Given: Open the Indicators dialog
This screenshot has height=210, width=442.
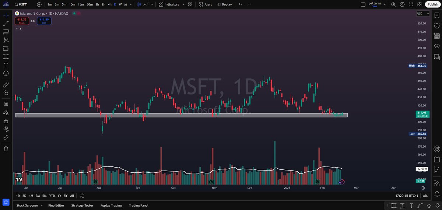Looking at the screenshot, I should pyautogui.click(x=169, y=4).
